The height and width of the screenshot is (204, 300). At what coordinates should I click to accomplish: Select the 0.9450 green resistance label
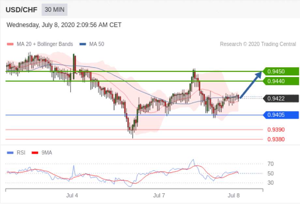pos(281,71)
